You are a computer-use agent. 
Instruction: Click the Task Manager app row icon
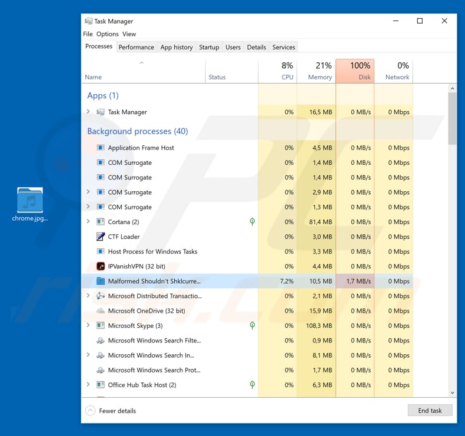click(x=101, y=112)
